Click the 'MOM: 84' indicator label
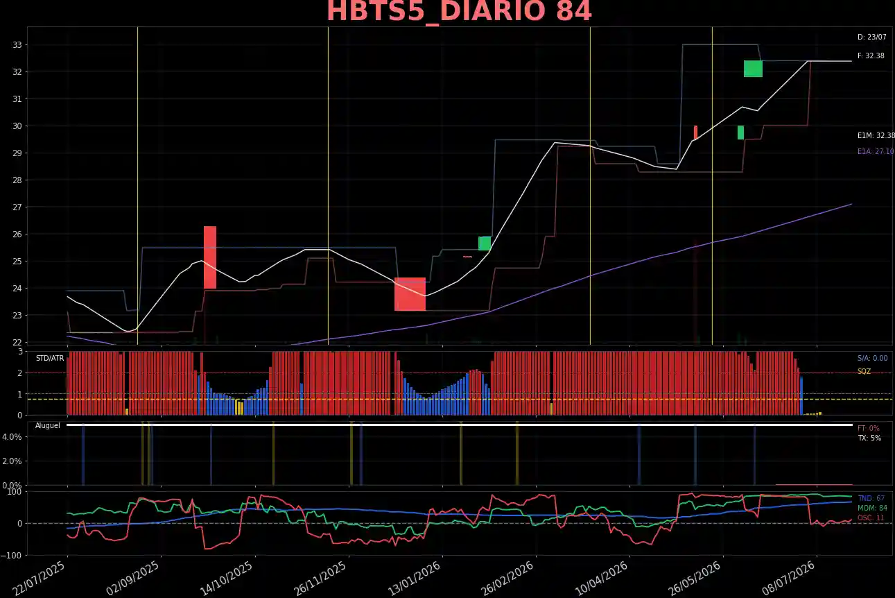The image size is (895, 598). [872, 508]
